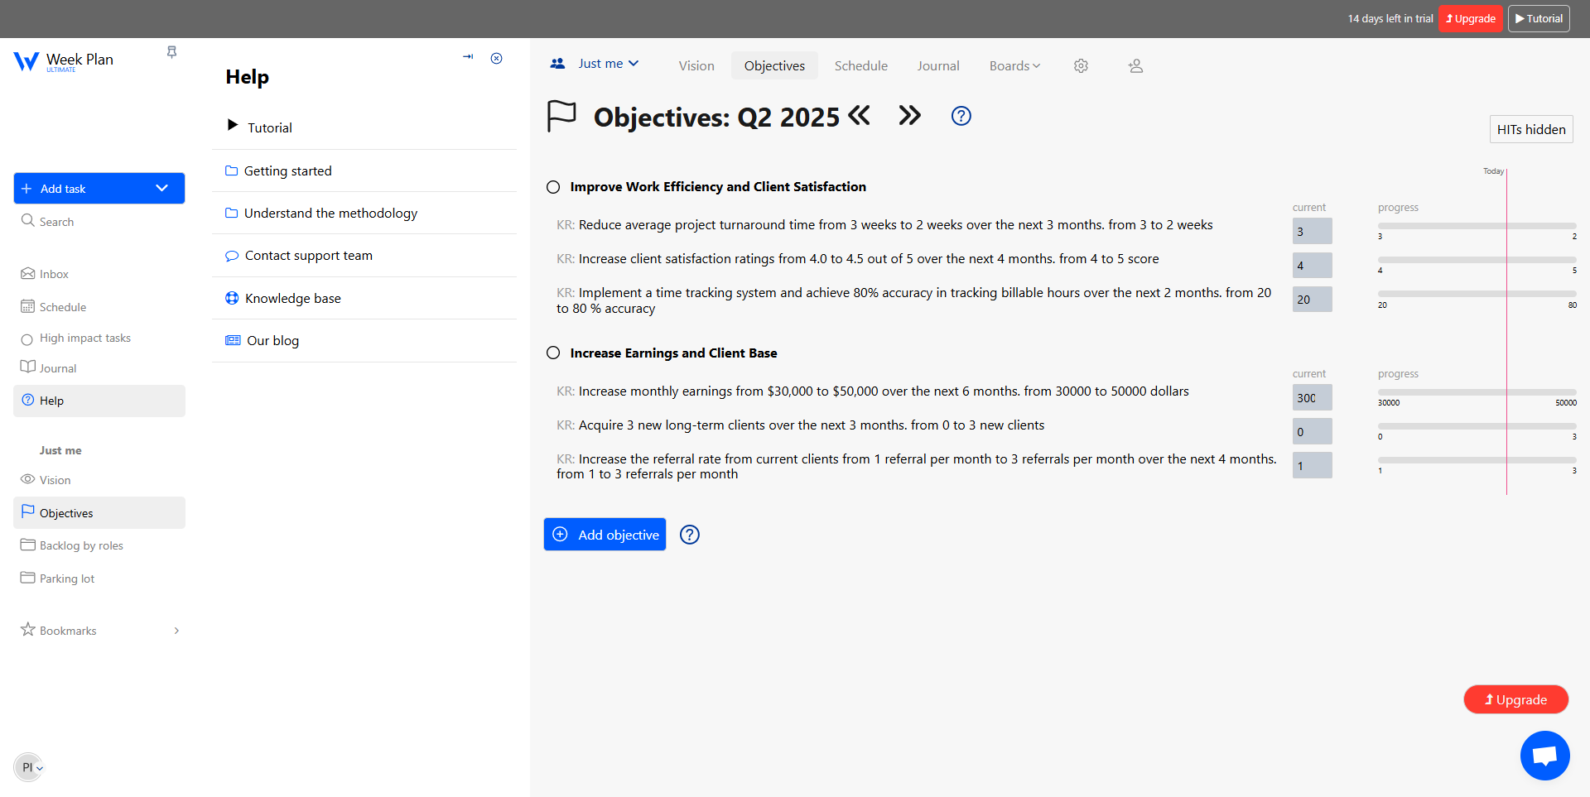
Task: Click the time tracking accuracy progress bar
Action: point(1477,294)
